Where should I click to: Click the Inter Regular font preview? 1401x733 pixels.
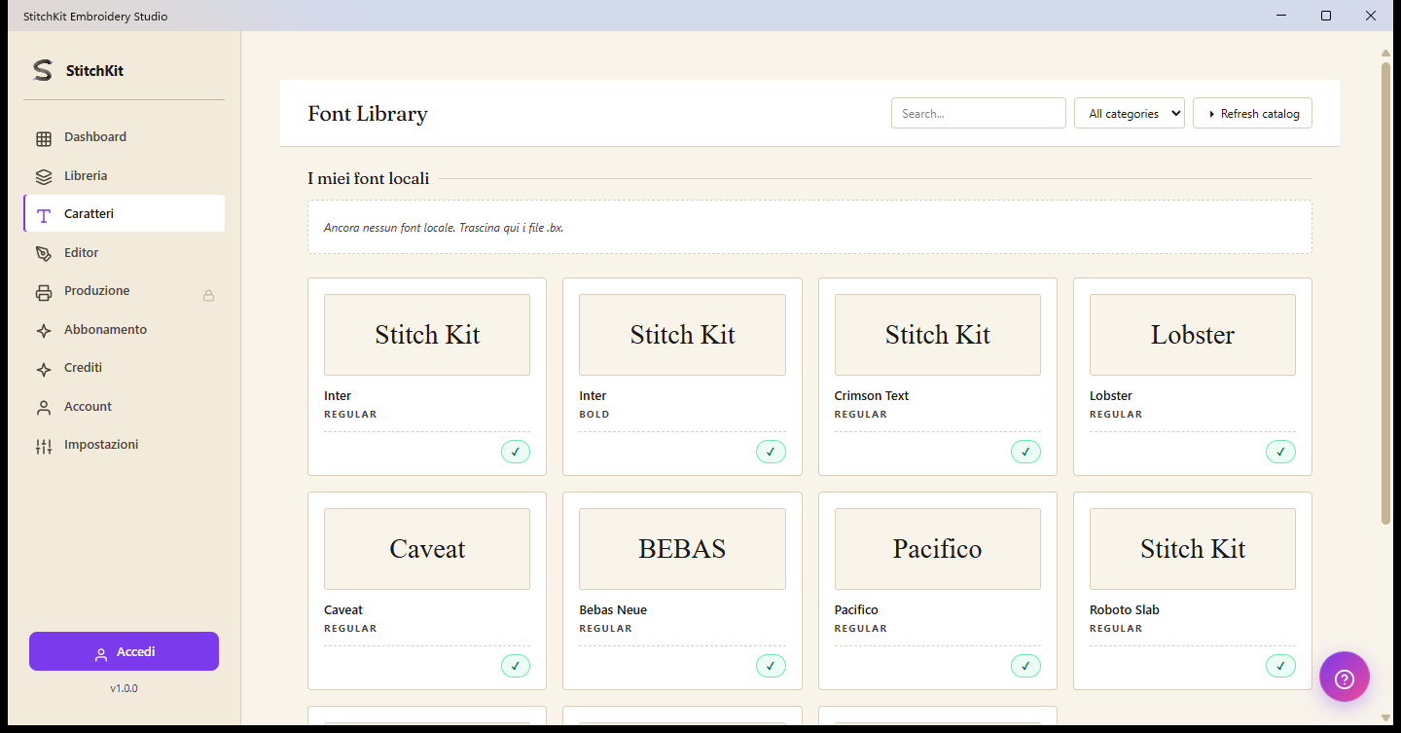[427, 335]
